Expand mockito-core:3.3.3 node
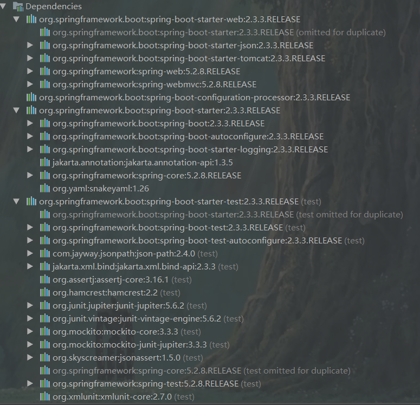Image resolution: width=420 pixels, height=405 pixels. pos(30,332)
